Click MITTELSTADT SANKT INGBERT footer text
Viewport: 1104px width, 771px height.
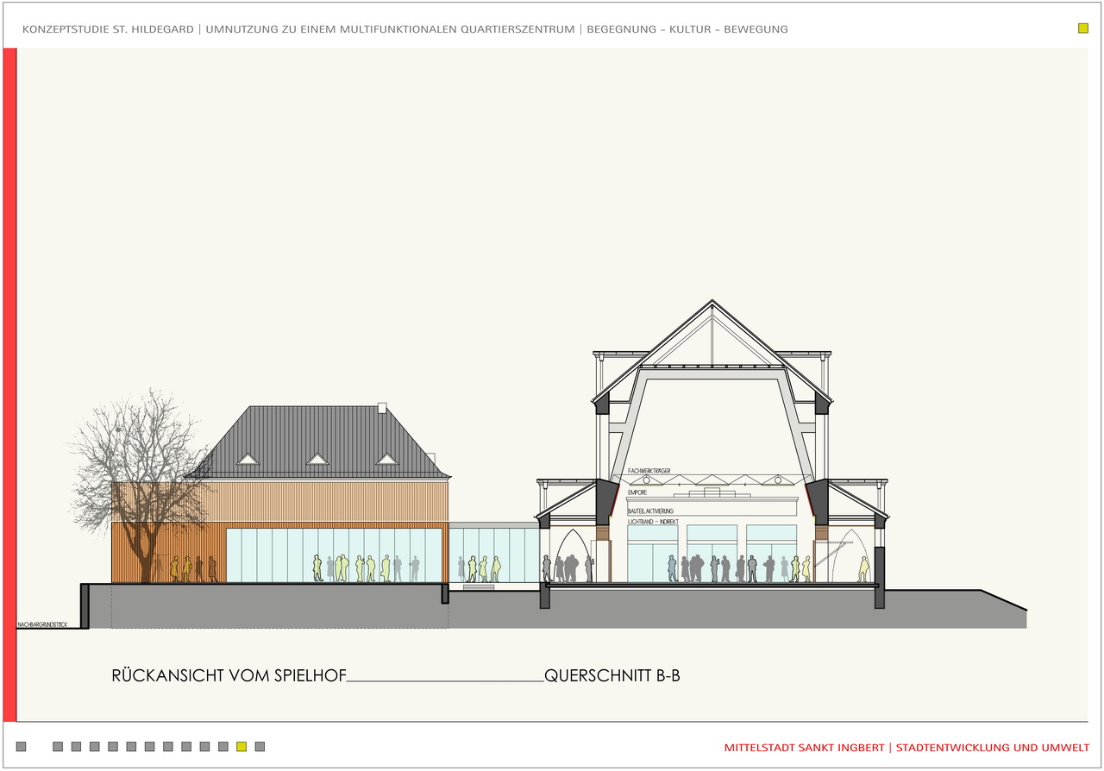(x=805, y=747)
